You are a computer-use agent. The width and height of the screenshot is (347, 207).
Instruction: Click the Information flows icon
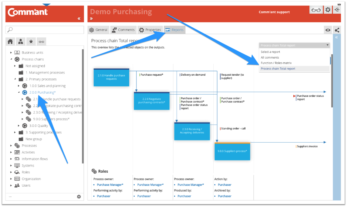pyautogui.click(x=17, y=159)
